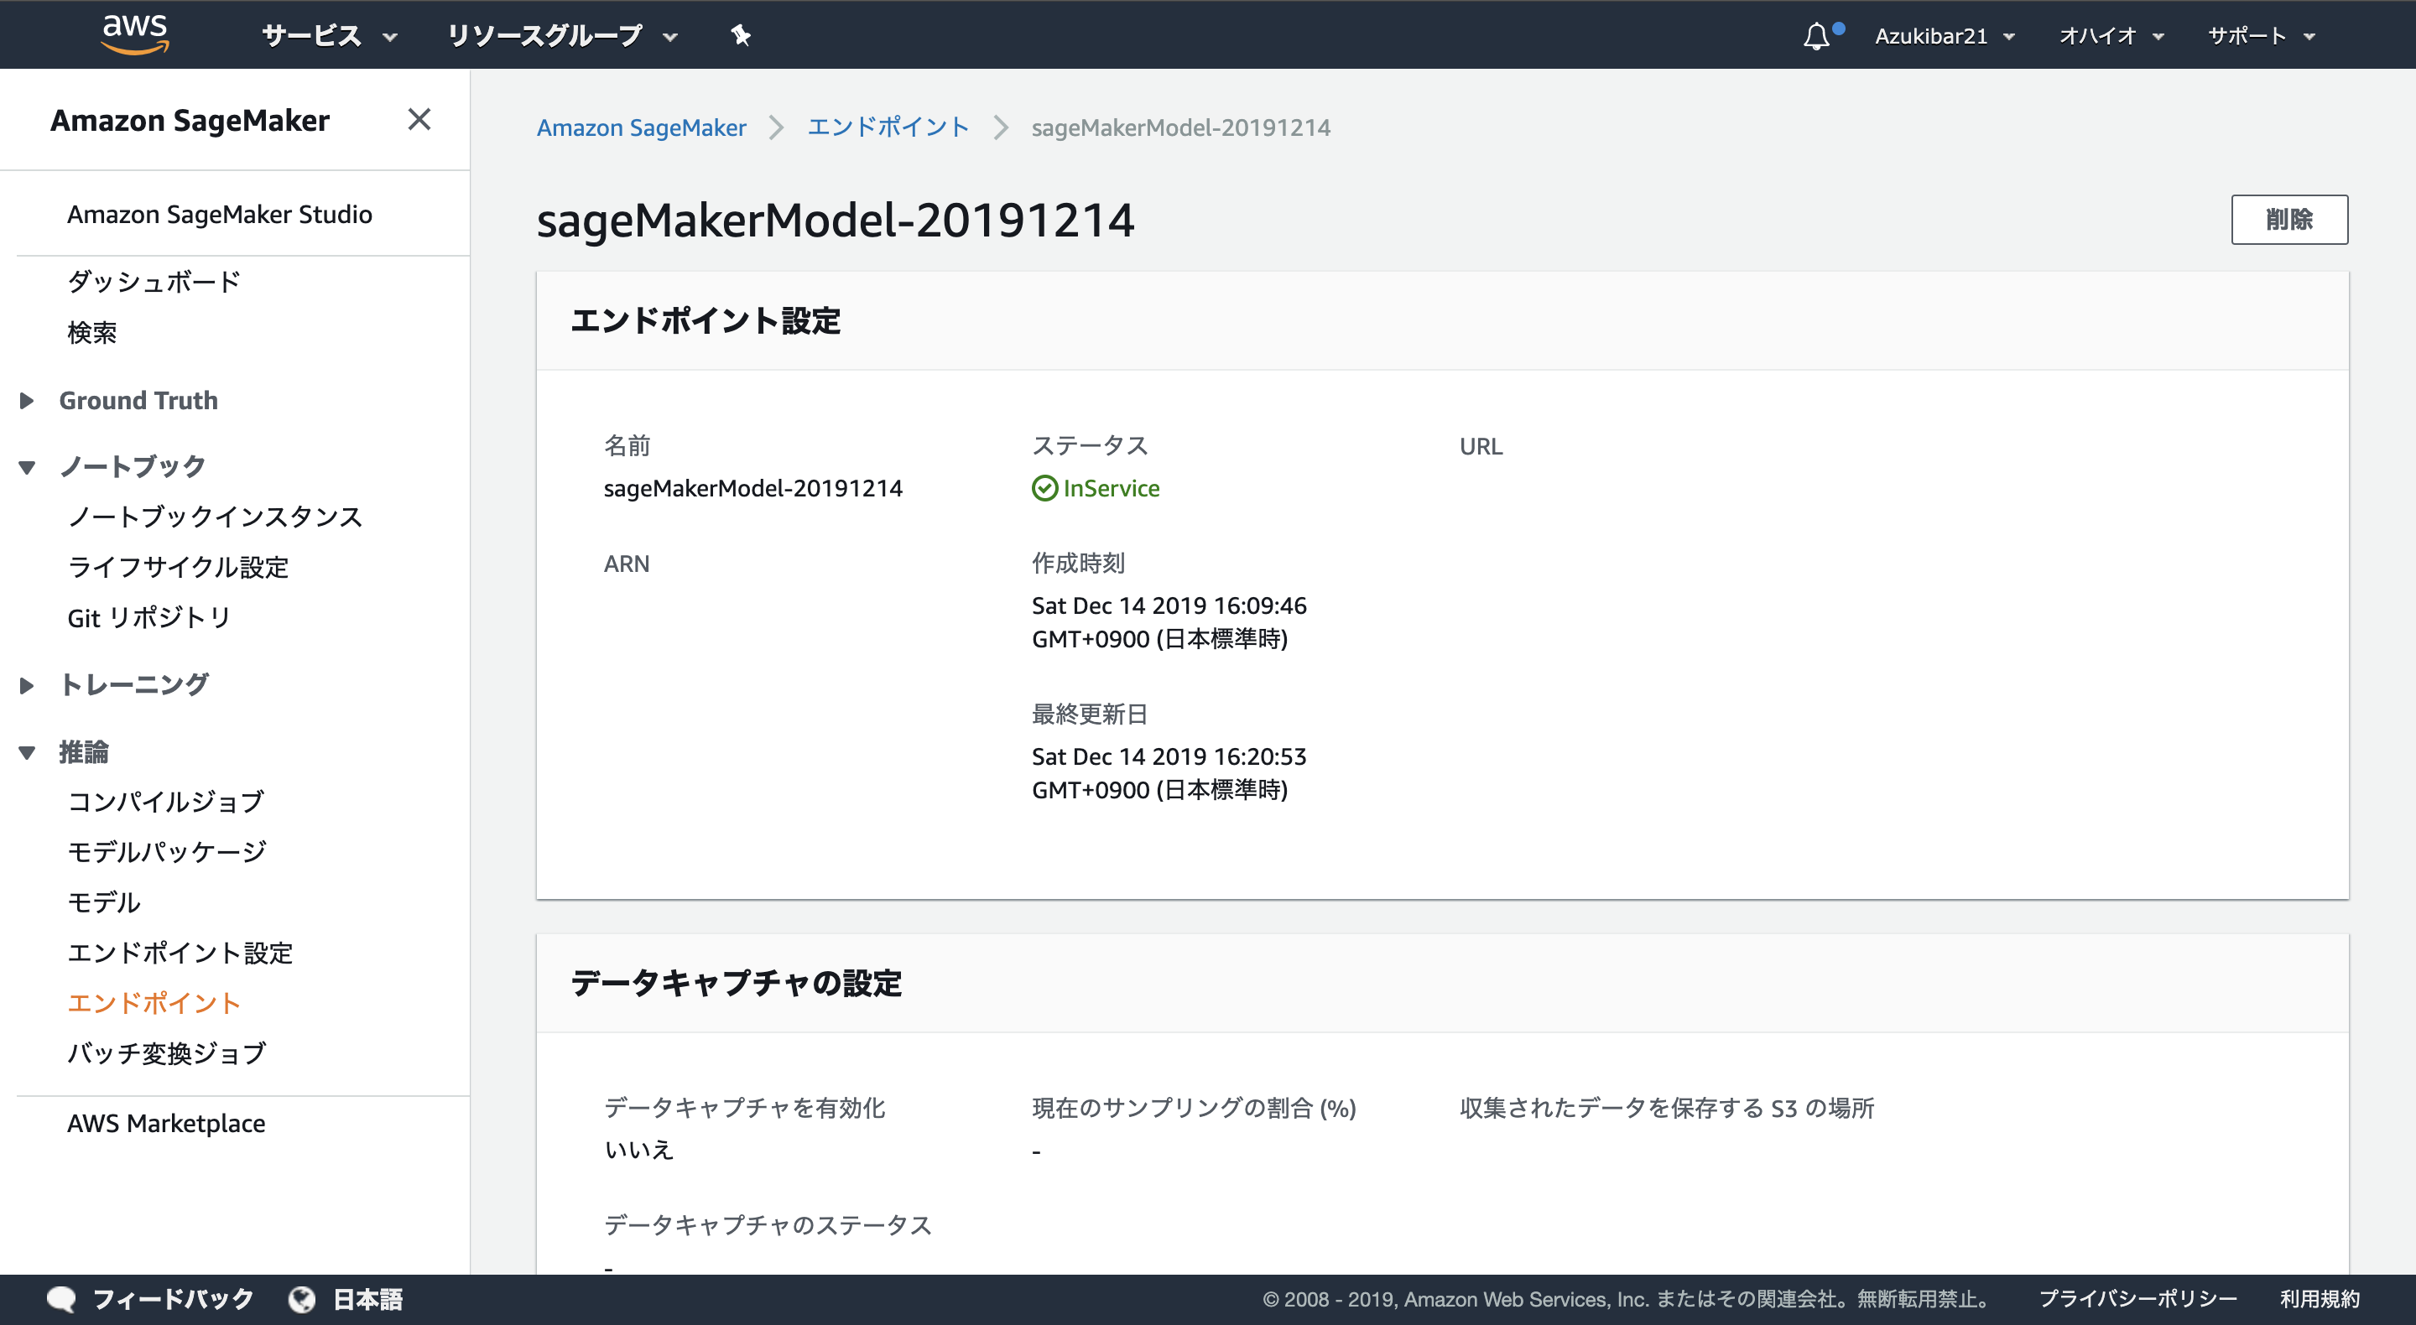Open モデル page in sidebar
This screenshot has height=1325, width=2416.
[x=104, y=902]
